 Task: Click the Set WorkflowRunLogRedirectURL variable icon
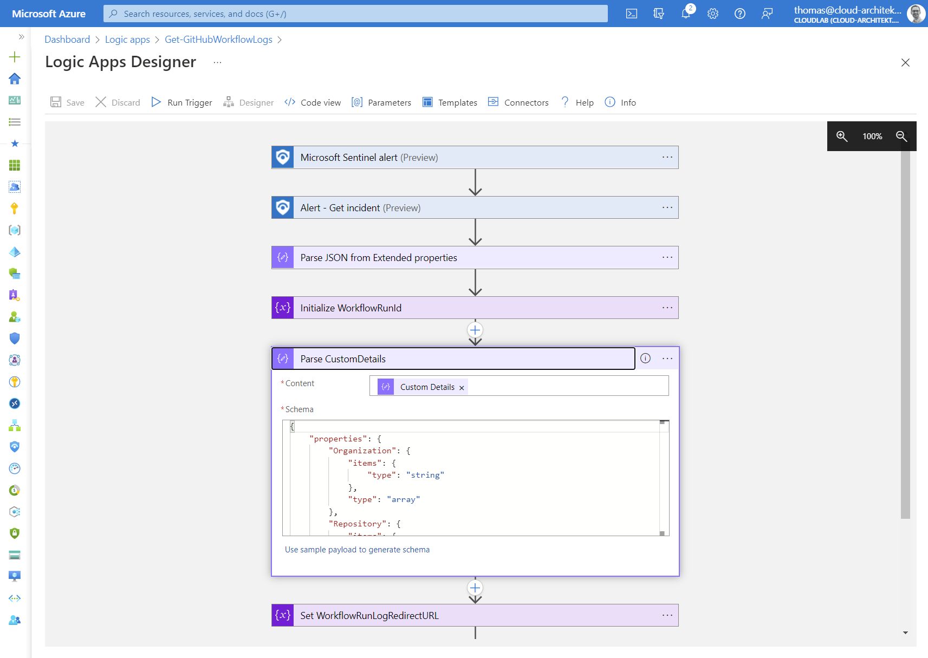coord(283,615)
